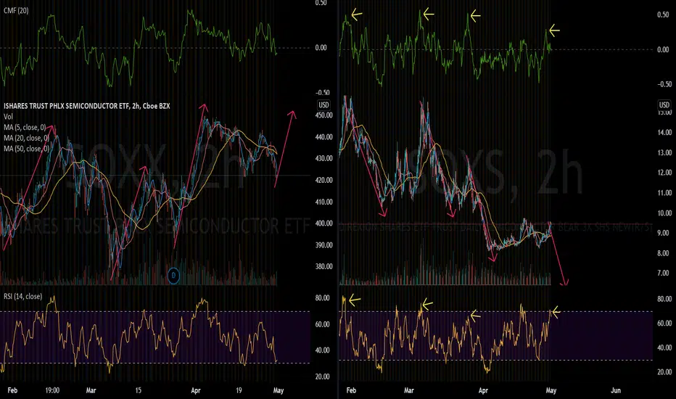Select the MA (5, close, 0) legend

tap(25, 127)
